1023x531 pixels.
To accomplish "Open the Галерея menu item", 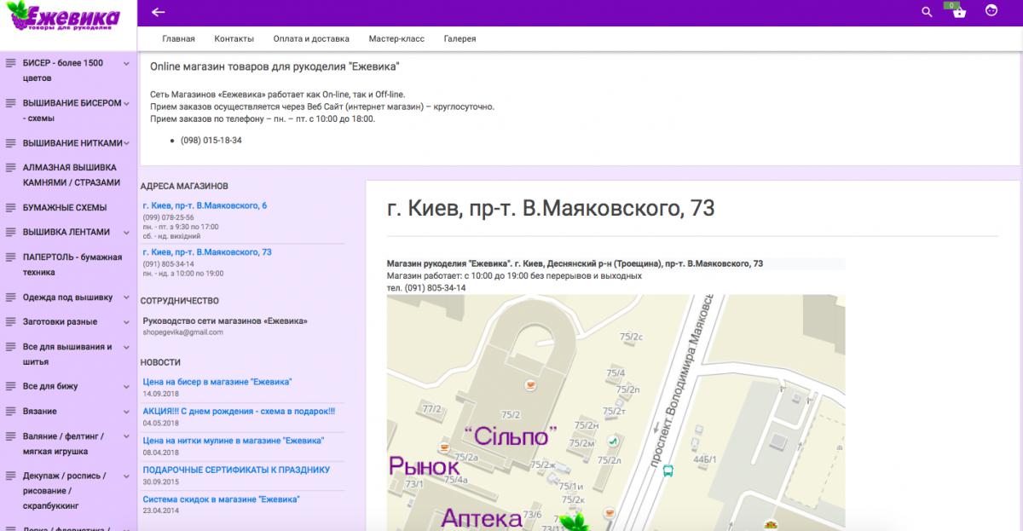I will [x=459, y=39].
